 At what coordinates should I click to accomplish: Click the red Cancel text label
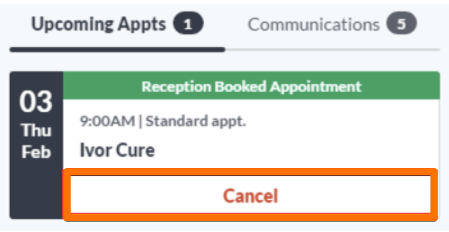click(251, 196)
